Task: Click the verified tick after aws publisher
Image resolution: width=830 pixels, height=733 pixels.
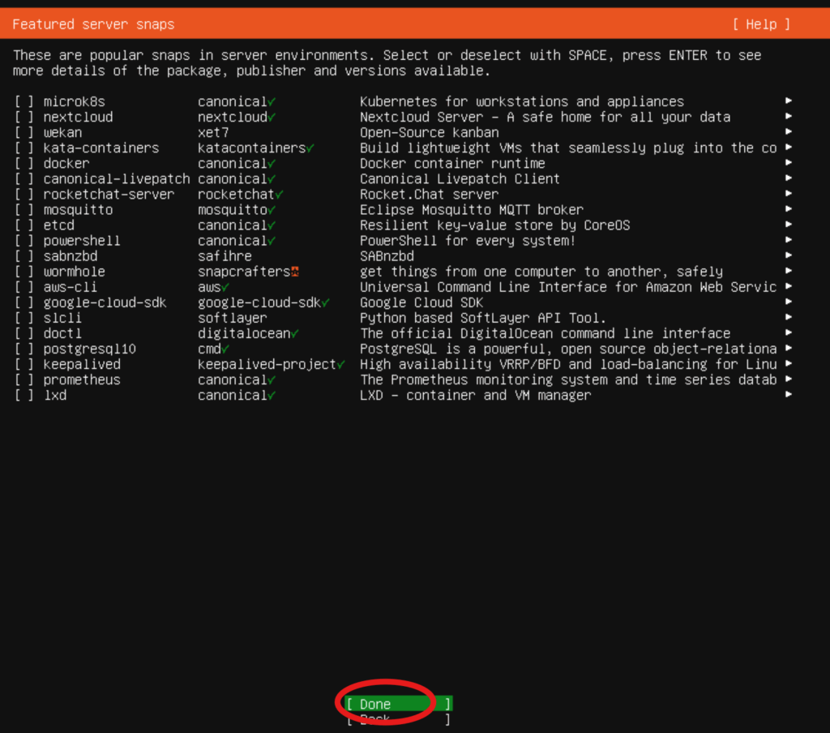Action: coord(225,288)
